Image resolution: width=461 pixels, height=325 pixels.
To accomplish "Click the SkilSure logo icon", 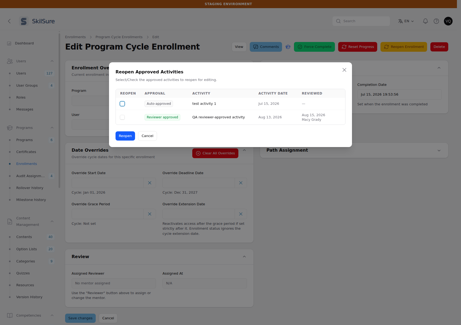I will 24,21.
